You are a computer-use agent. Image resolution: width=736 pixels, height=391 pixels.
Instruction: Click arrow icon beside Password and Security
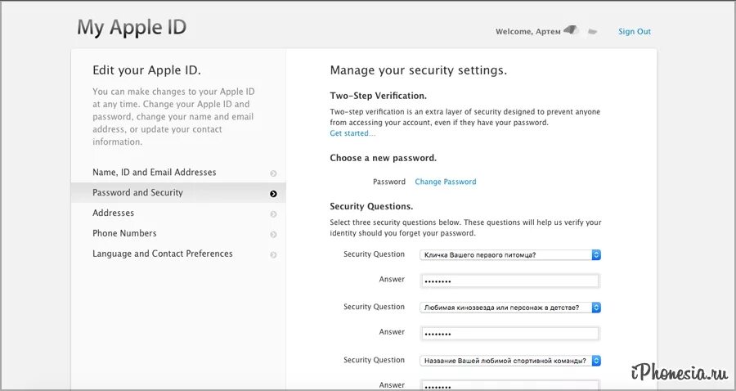[x=273, y=194]
